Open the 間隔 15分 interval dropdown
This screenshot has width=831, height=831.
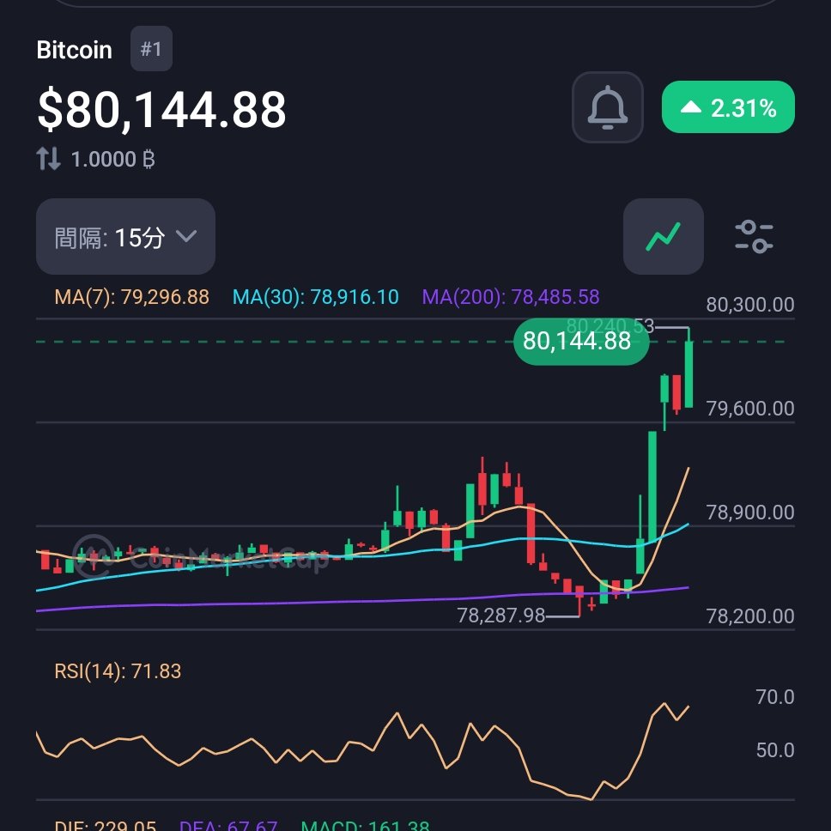[x=125, y=236]
